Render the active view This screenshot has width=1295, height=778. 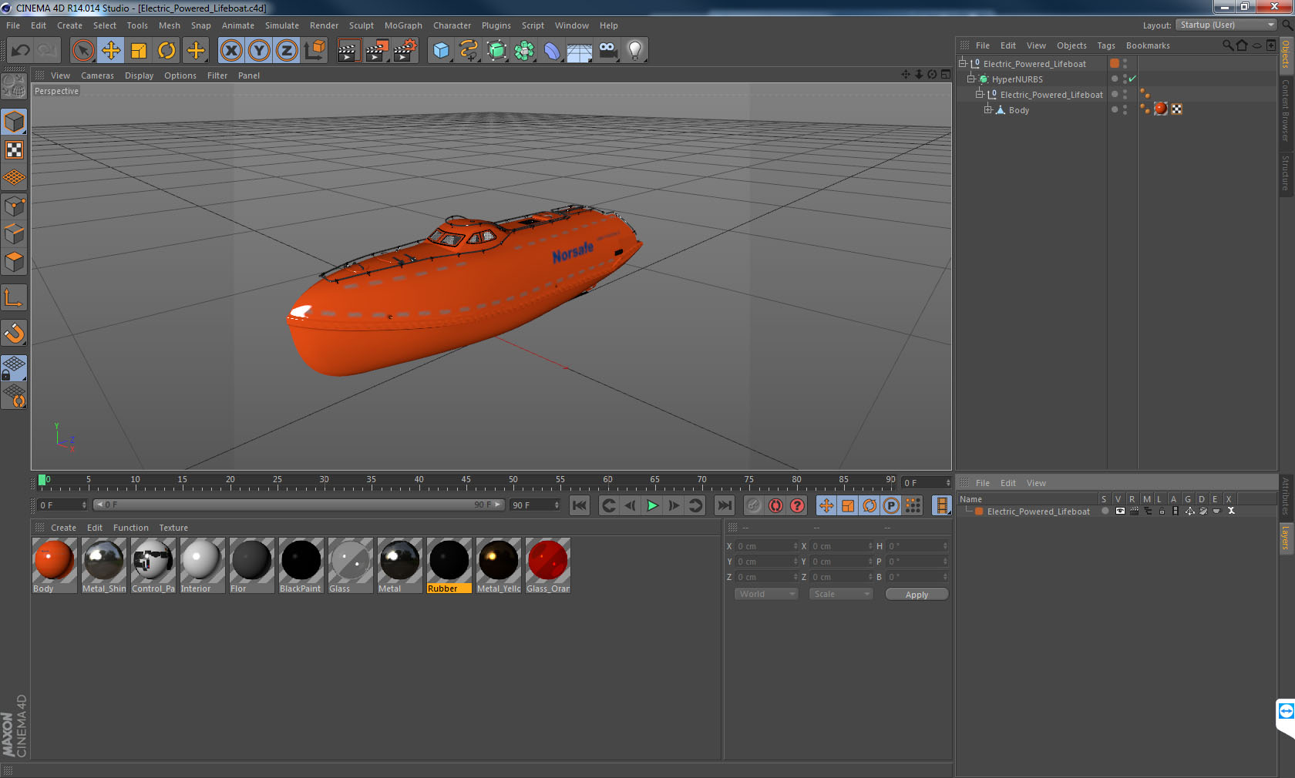pos(348,51)
